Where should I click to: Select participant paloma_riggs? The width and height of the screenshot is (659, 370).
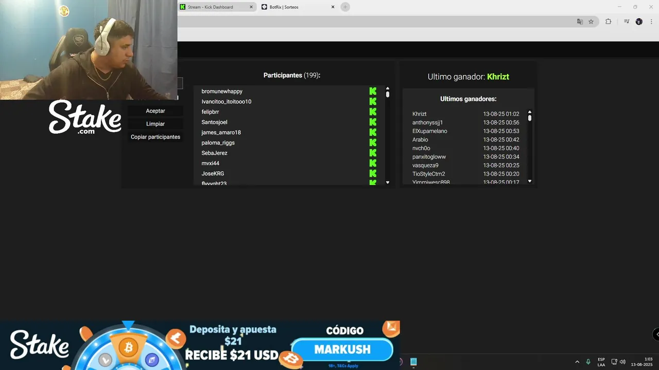coord(218,143)
